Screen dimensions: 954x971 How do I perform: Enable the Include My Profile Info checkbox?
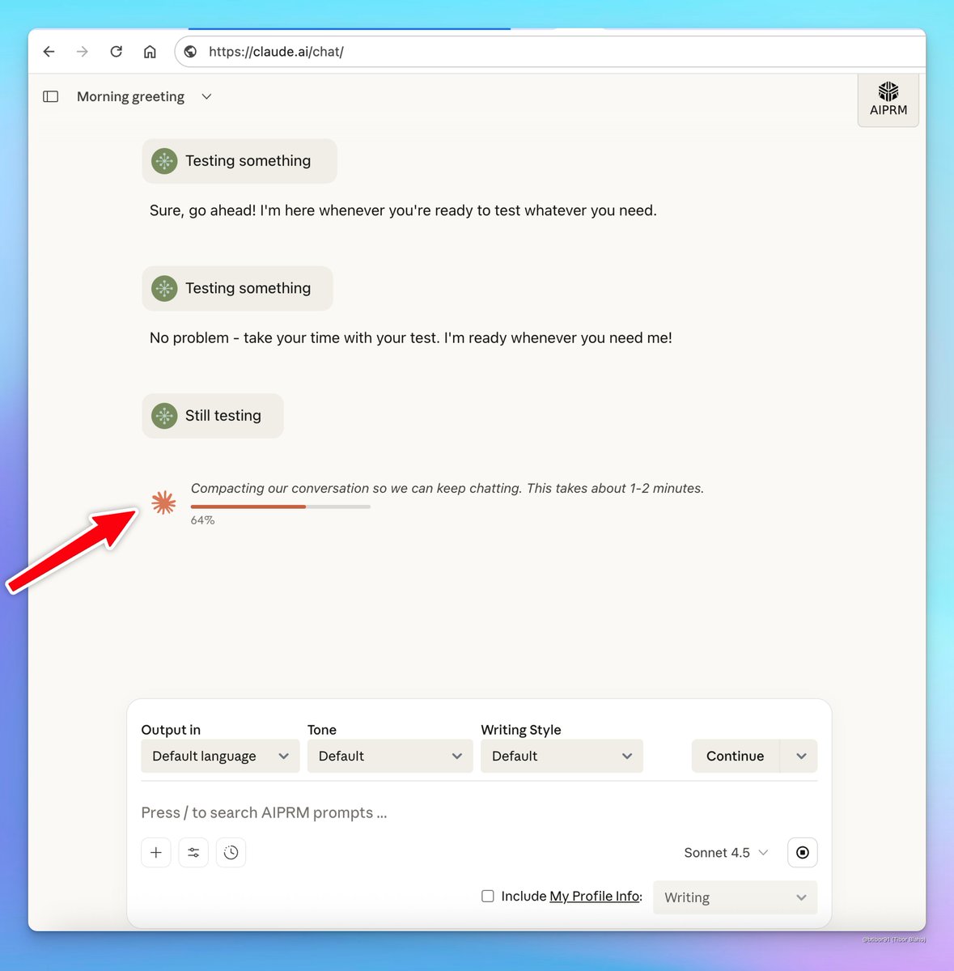pos(488,896)
